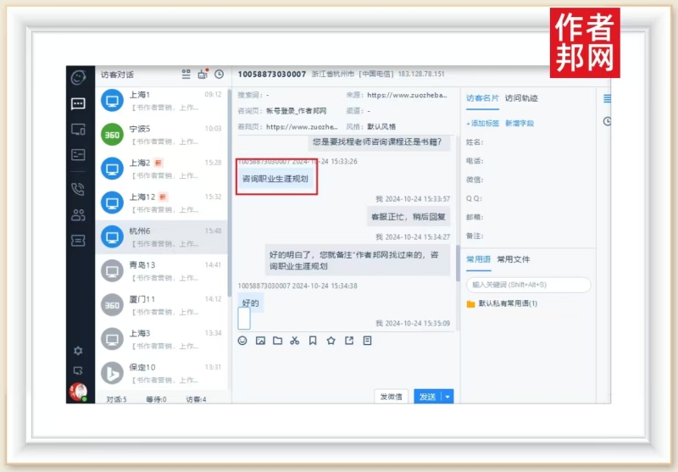This screenshot has height=472, width=678.
Task: Open the send file folder icon
Action: [x=277, y=341]
